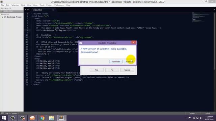Click the Bootstrap_Project folder icon
This screenshot has width=216, height=121.
click(5, 17)
